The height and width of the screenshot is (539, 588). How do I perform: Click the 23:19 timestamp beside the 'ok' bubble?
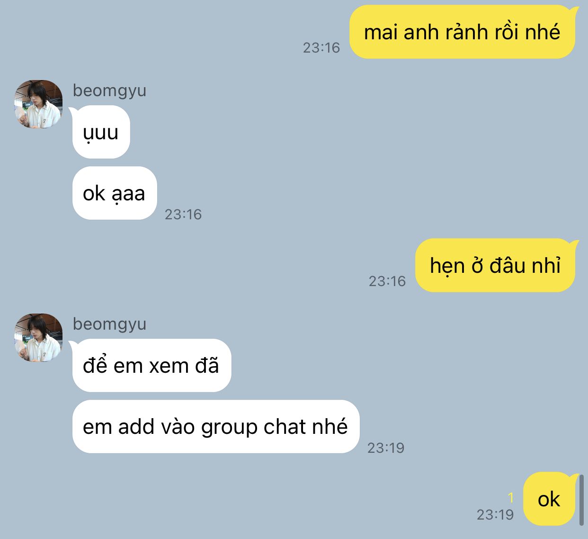click(495, 514)
